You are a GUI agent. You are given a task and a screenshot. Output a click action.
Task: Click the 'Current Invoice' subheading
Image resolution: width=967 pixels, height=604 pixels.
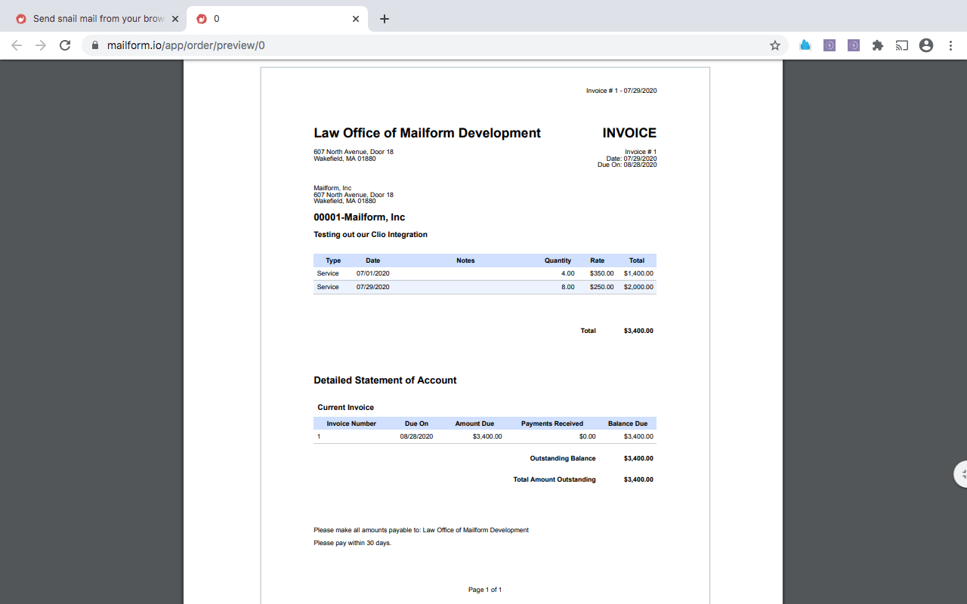click(x=345, y=408)
